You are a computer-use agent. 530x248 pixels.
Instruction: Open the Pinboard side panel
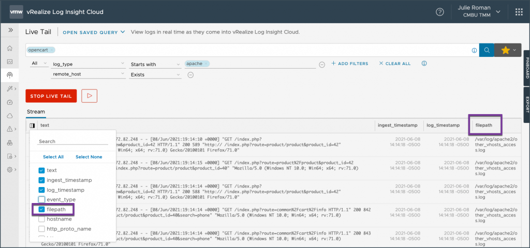[527, 68]
